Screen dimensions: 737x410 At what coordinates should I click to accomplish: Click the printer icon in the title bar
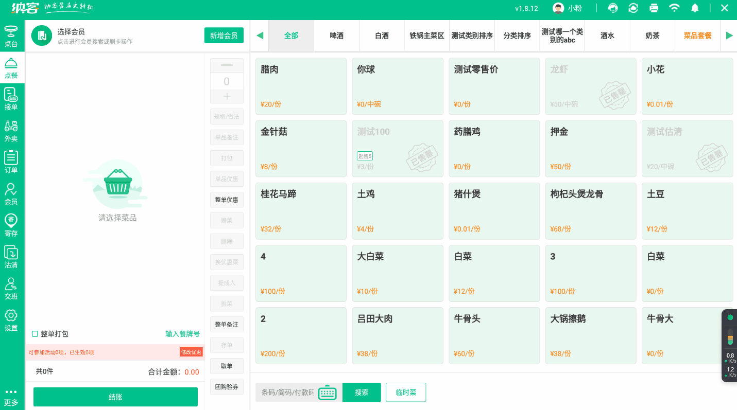(x=654, y=8)
